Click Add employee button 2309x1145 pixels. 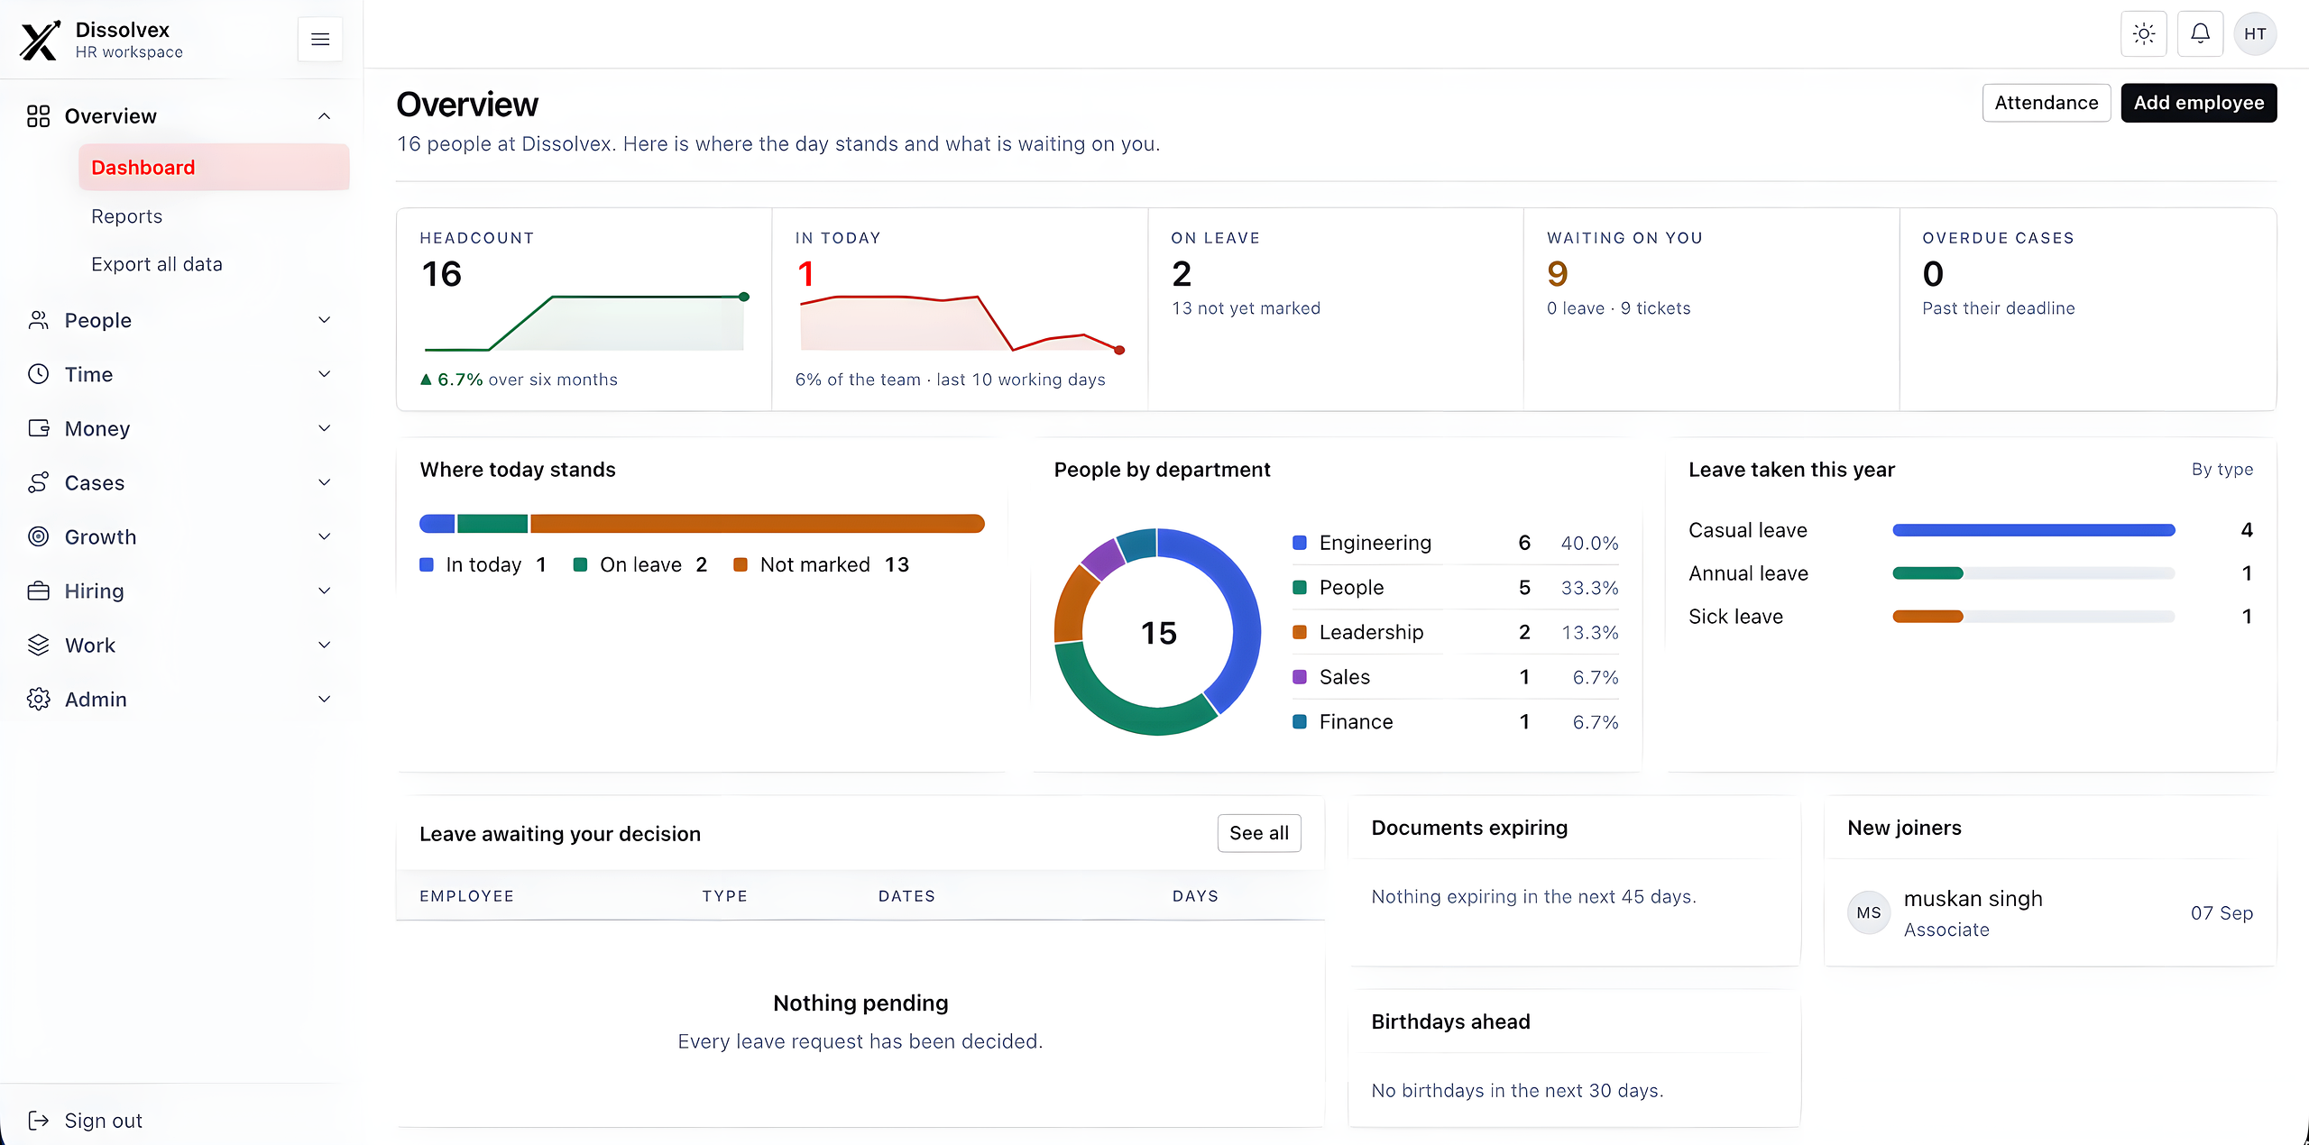[x=2199, y=103]
